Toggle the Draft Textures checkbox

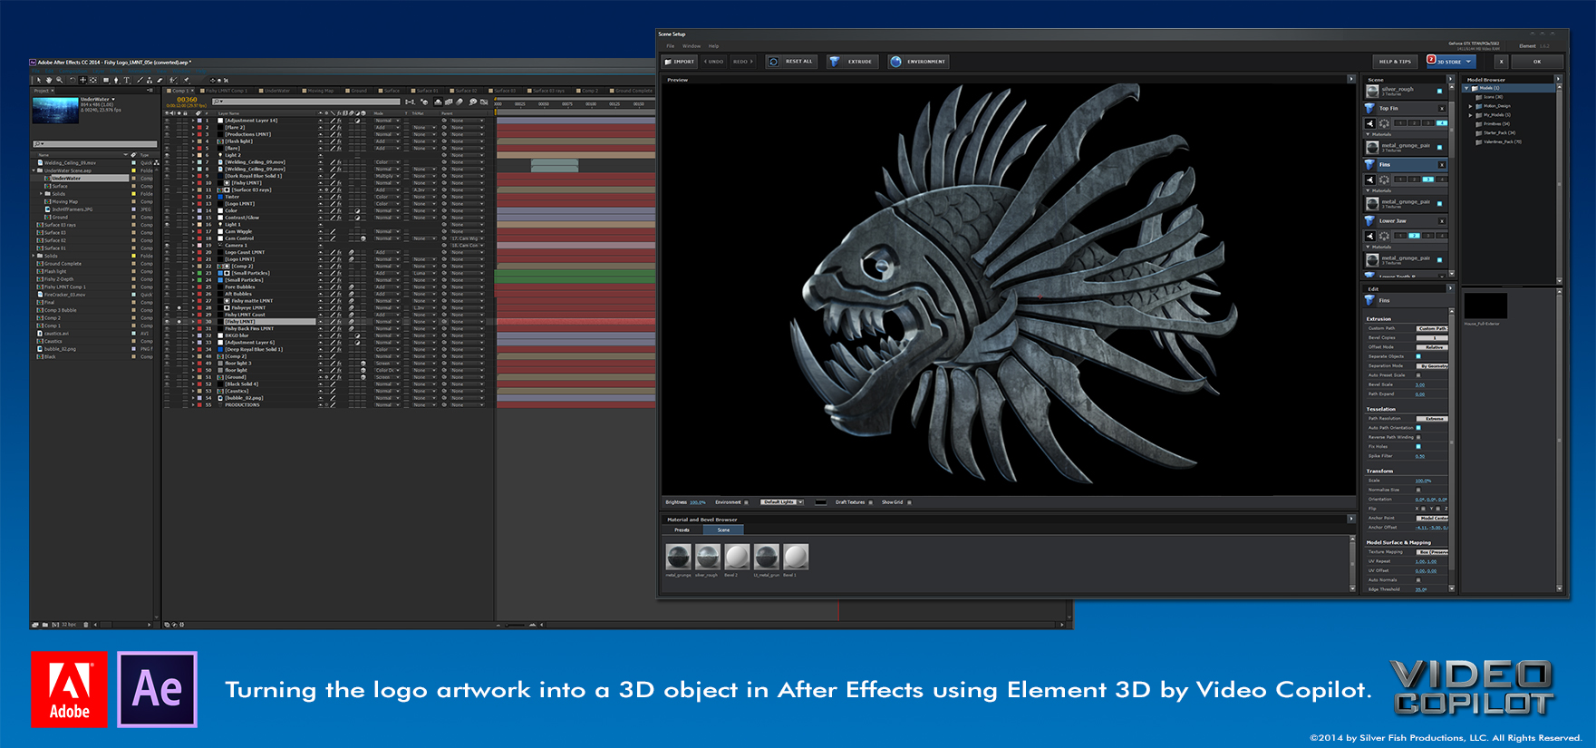click(x=870, y=502)
